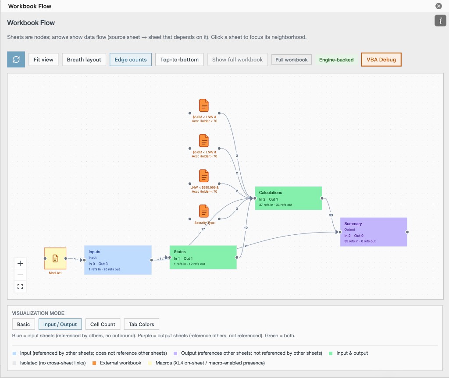Select the '$5.0M < LNW & Acct Holder < 70' node

(204, 106)
